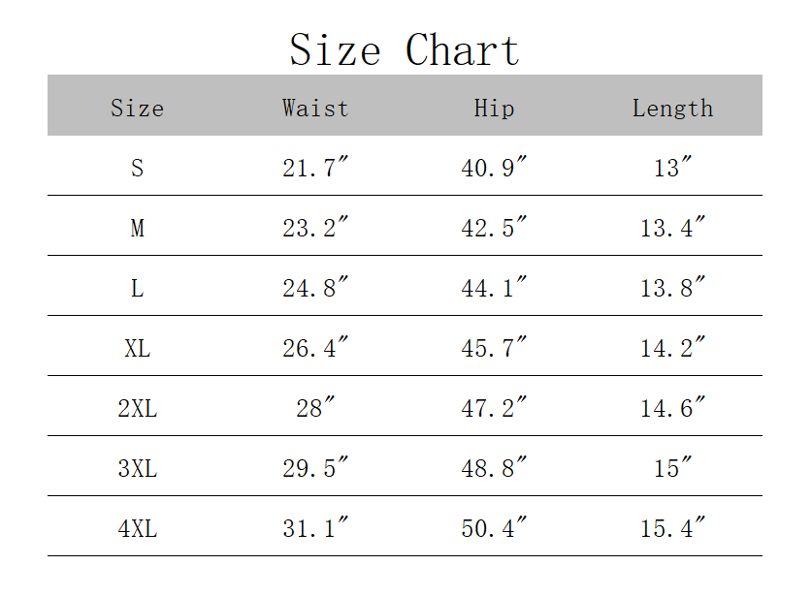Screen dimensions: 812x596
Task: Click the XL size row label
Action: coord(137,348)
